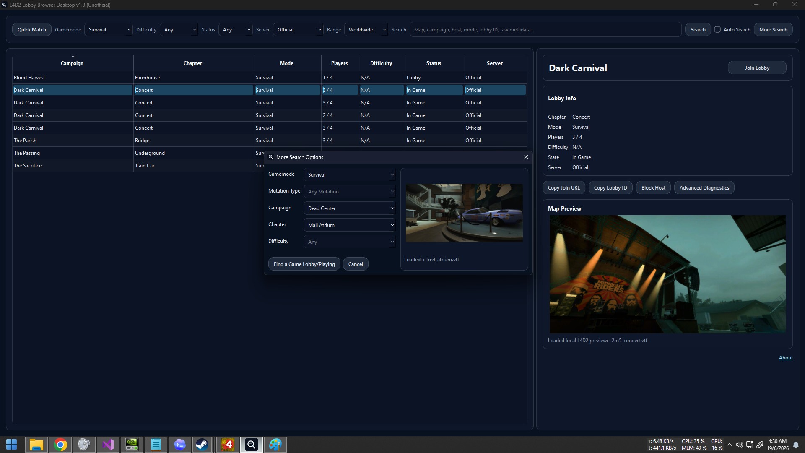Sort by Mode column header
The height and width of the screenshot is (453, 805).
[x=287, y=63]
